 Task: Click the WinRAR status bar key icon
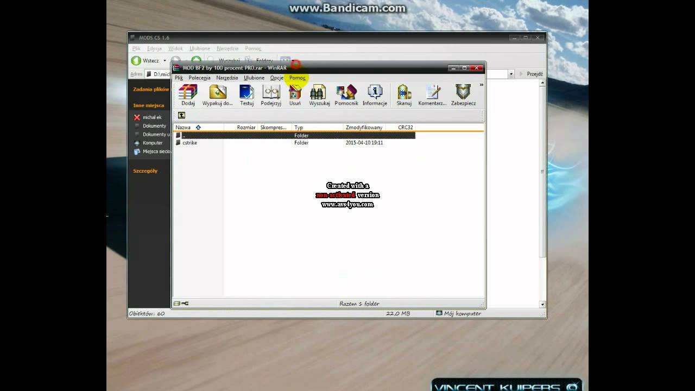click(185, 304)
